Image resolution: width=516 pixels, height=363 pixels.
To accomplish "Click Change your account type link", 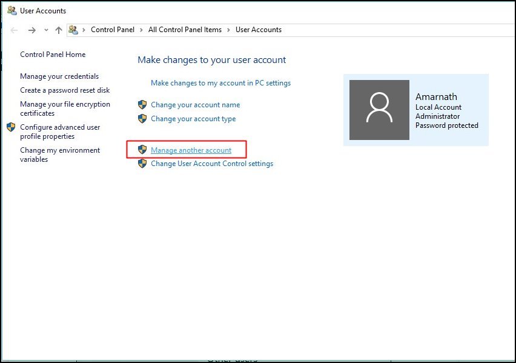I will pyautogui.click(x=193, y=119).
